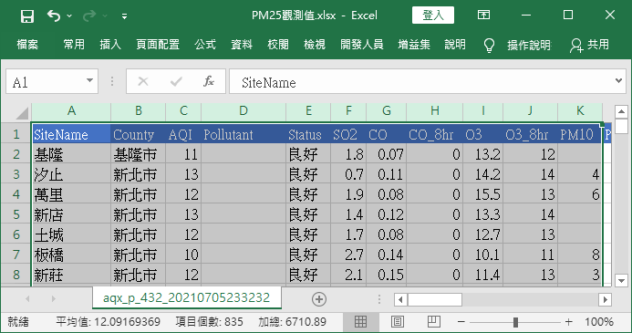Viewport: 632px width, 333px height.
Task: Open the 公式 ribbon tab
Action: pos(205,45)
